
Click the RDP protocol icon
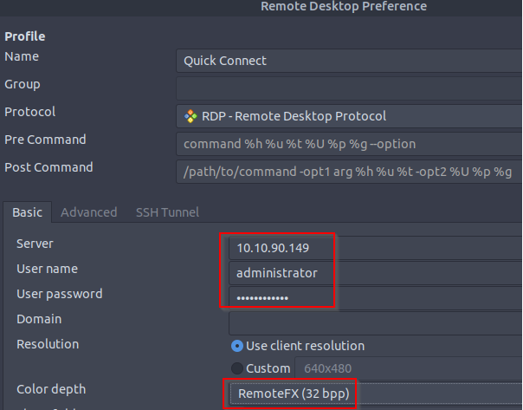(x=190, y=116)
